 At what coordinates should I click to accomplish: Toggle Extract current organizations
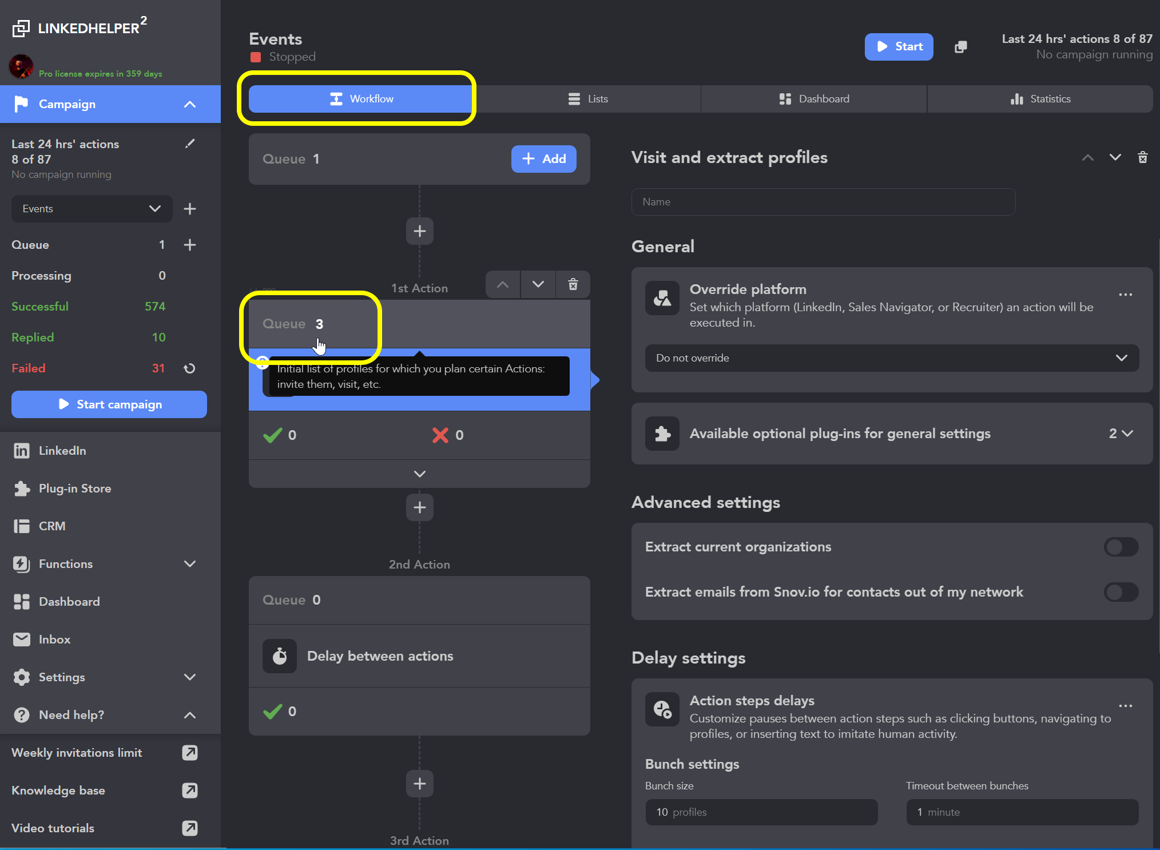pos(1121,547)
